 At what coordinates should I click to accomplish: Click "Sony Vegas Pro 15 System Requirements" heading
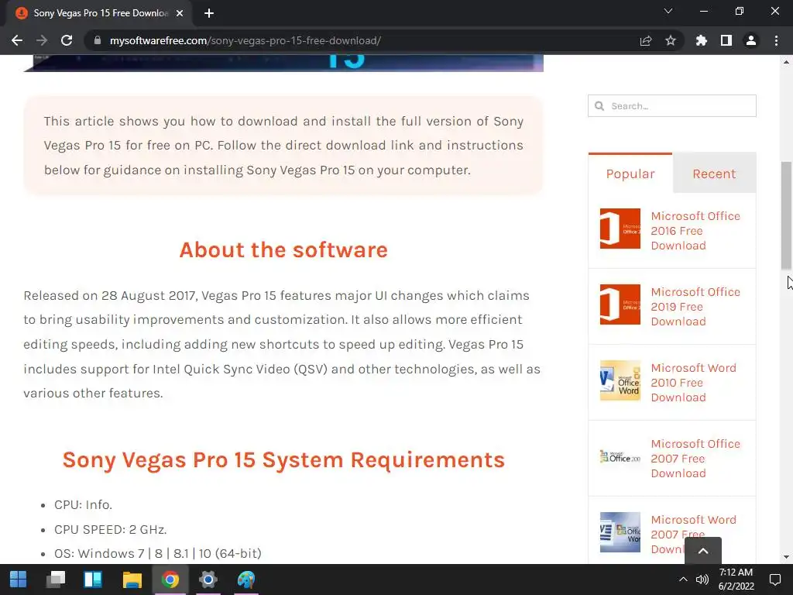click(283, 460)
